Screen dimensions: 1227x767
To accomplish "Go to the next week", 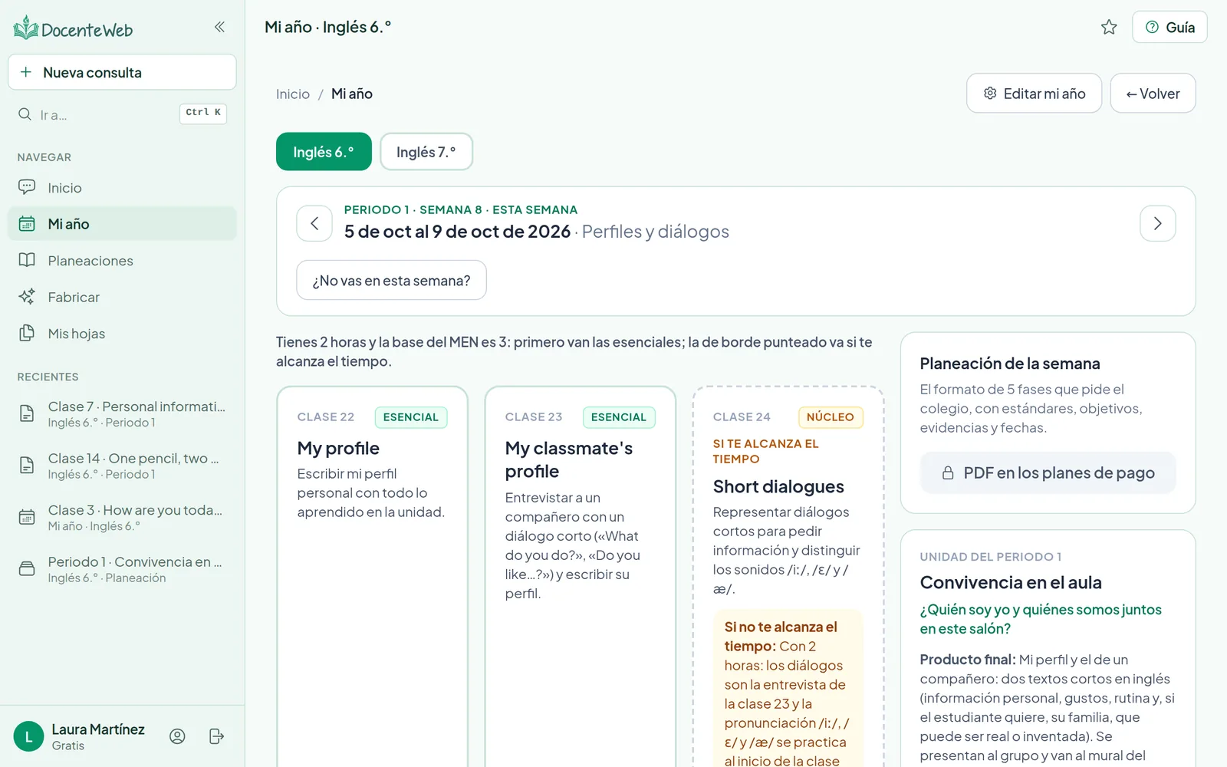I will 1158,223.
